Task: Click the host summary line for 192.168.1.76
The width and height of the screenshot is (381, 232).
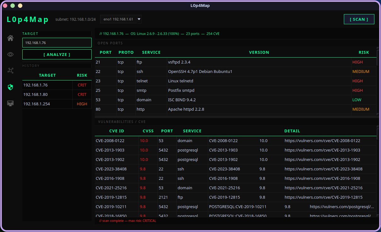Action: point(159,34)
